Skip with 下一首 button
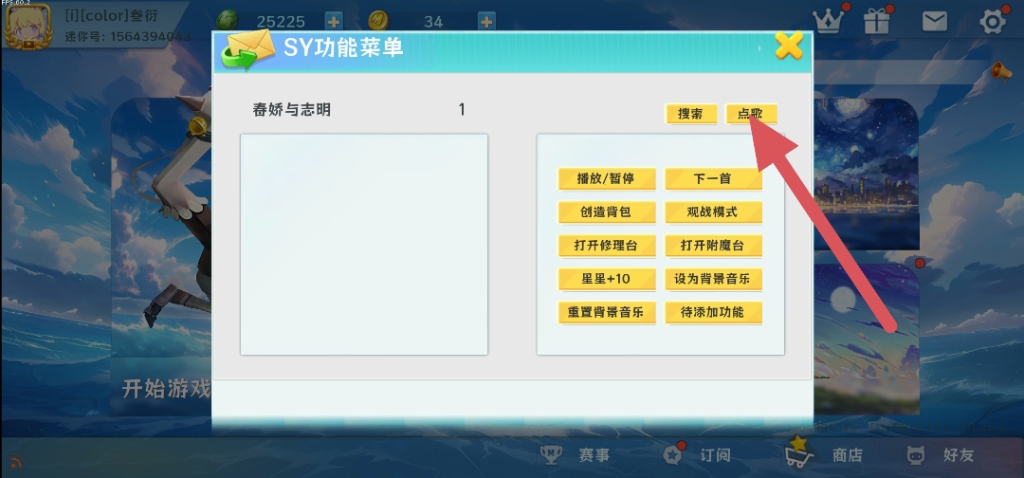Image resolution: width=1024 pixels, height=478 pixels. tap(713, 179)
